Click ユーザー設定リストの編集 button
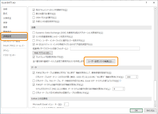 [101, 61]
